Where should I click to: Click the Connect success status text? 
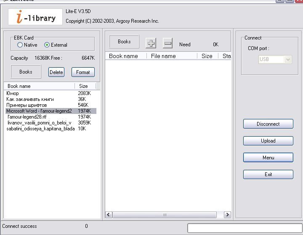tap(19, 226)
